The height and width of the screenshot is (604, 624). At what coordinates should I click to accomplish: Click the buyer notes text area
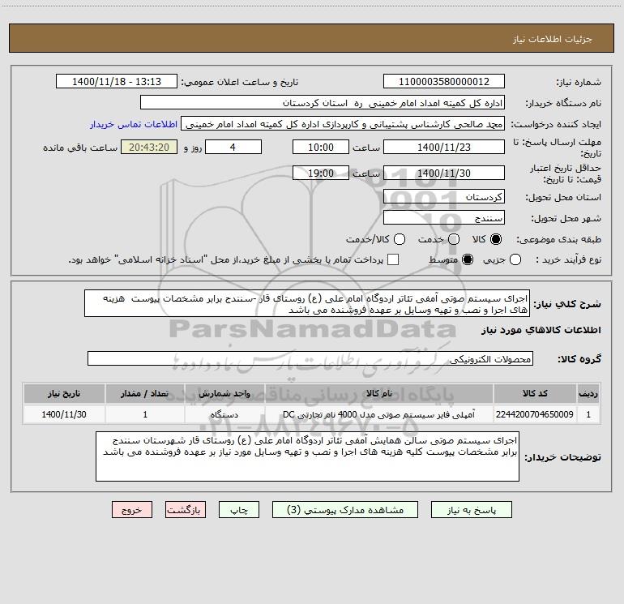point(307,456)
